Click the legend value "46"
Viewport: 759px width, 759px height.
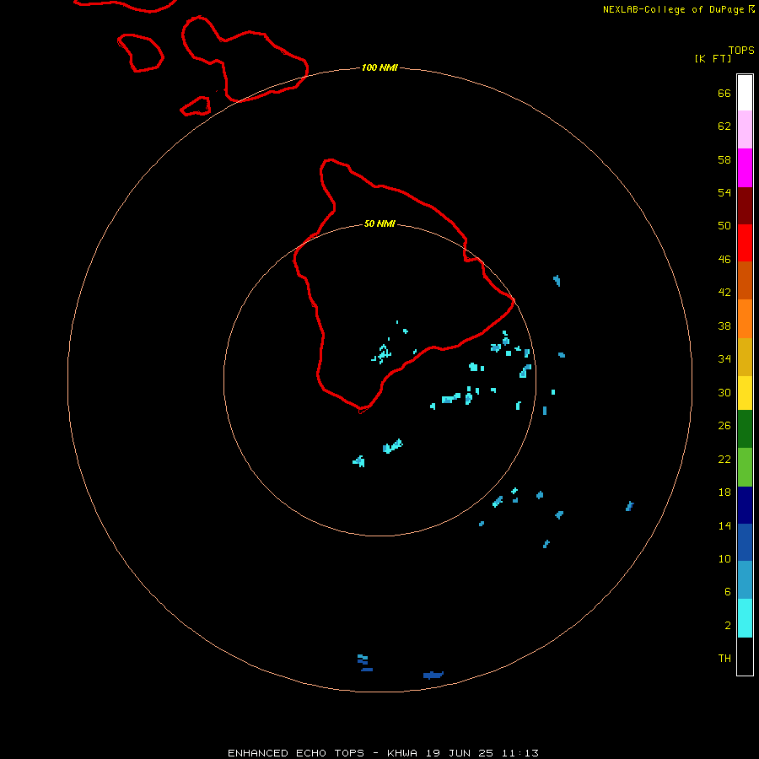(x=724, y=259)
